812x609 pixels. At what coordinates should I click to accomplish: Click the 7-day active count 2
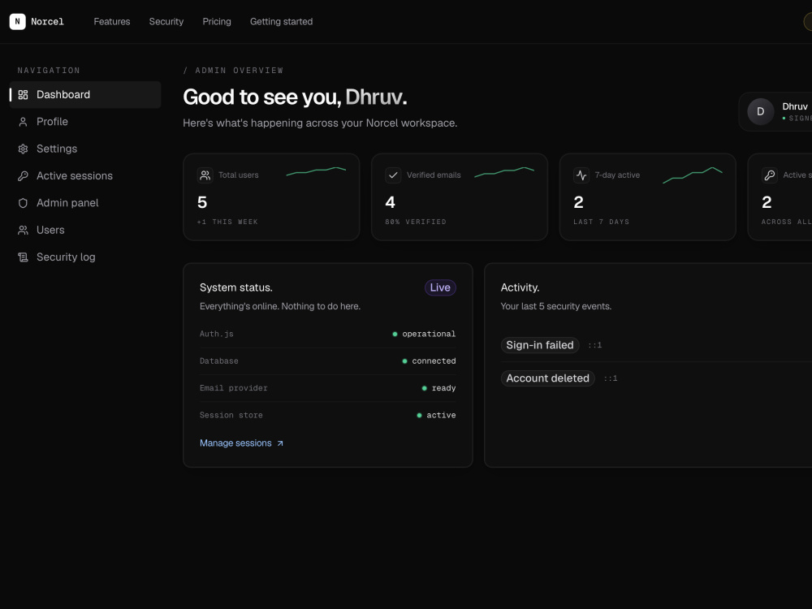(x=578, y=202)
